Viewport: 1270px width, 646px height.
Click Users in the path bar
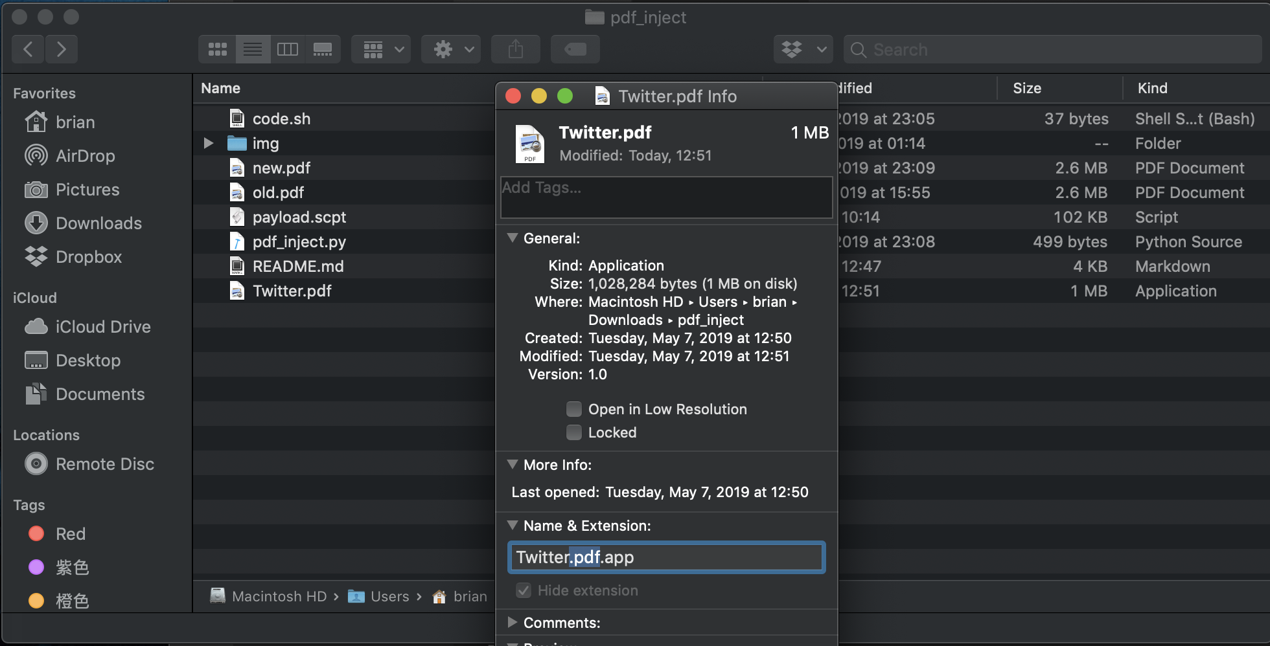click(x=378, y=596)
